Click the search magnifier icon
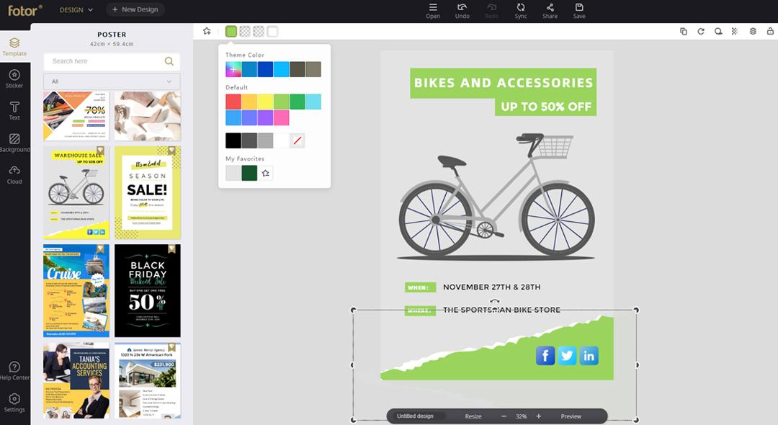The height and width of the screenshot is (425, 778). click(169, 61)
